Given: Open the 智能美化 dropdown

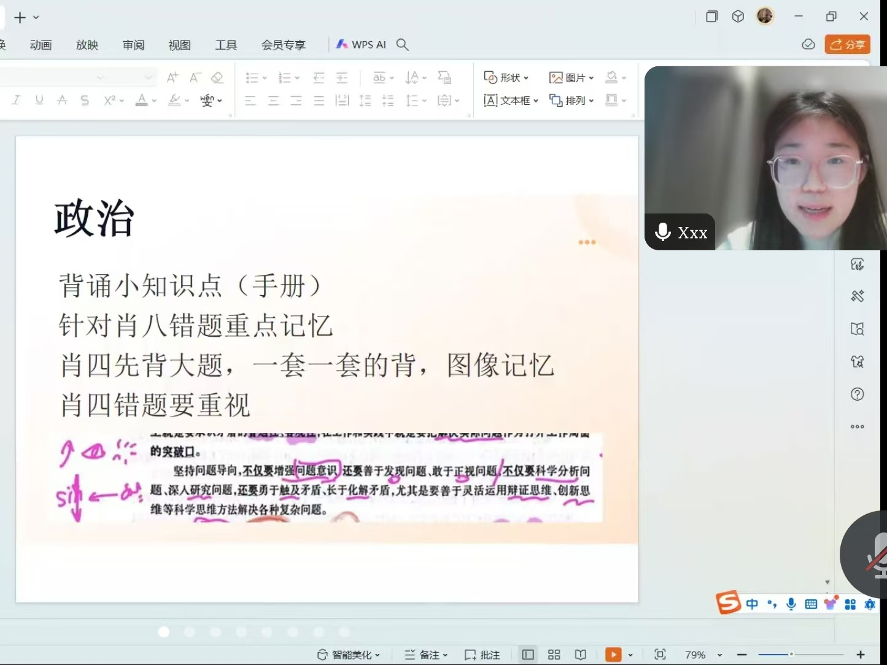Looking at the screenshot, I should (x=349, y=655).
